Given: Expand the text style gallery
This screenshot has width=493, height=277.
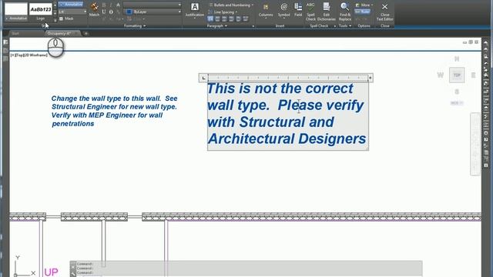Looking at the screenshot, I should click(x=55, y=21).
